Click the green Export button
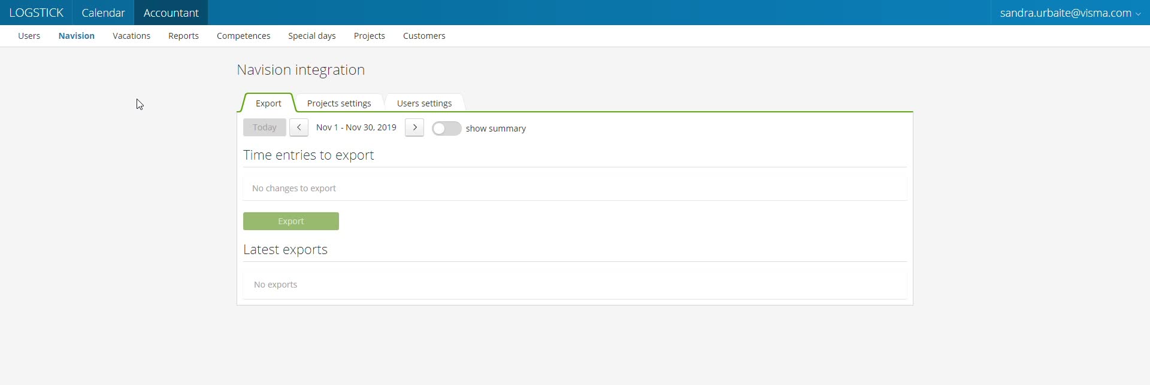This screenshot has width=1150, height=385. tap(291, 221)
